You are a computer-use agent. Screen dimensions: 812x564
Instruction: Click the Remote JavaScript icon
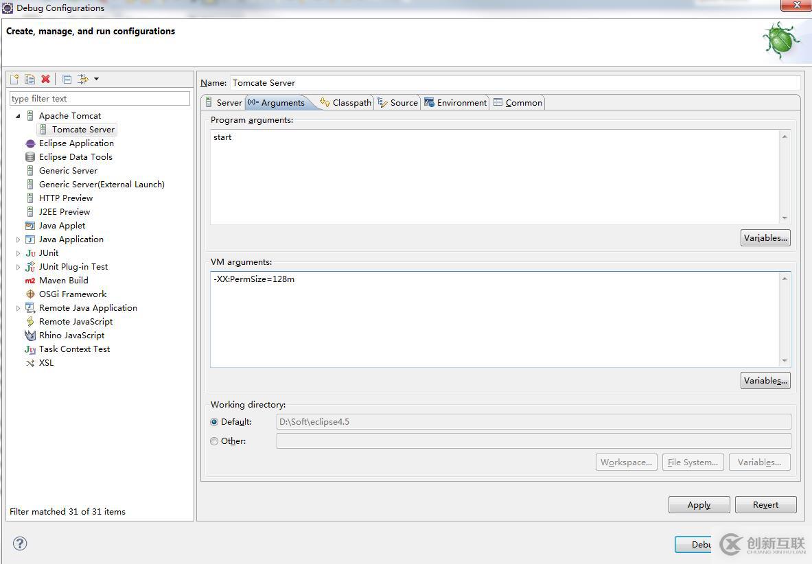click(x=30, y=321)
